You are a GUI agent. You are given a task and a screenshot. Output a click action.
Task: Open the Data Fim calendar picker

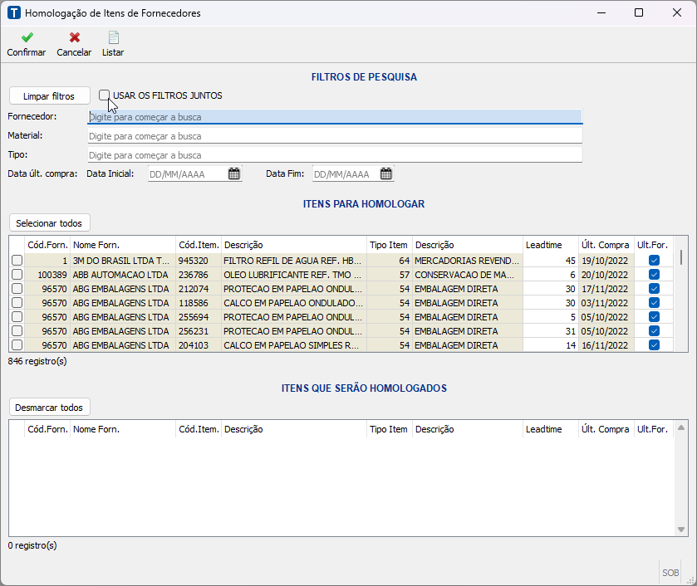coord(386,174)
